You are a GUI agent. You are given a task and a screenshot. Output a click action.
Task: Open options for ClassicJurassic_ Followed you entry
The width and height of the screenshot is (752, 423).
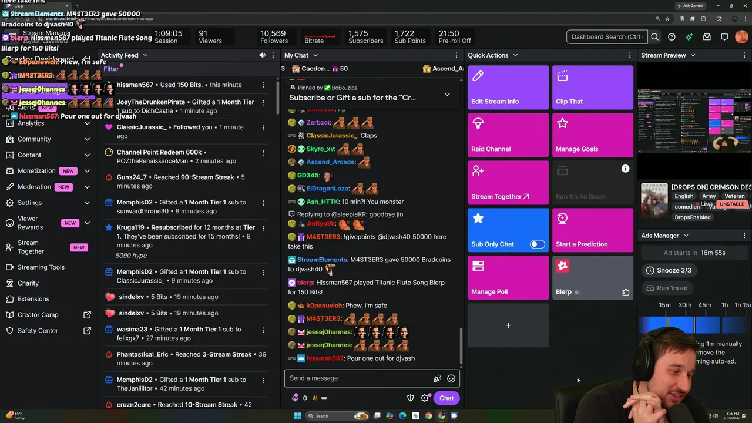pyautogui.click(x=263, y=127)
